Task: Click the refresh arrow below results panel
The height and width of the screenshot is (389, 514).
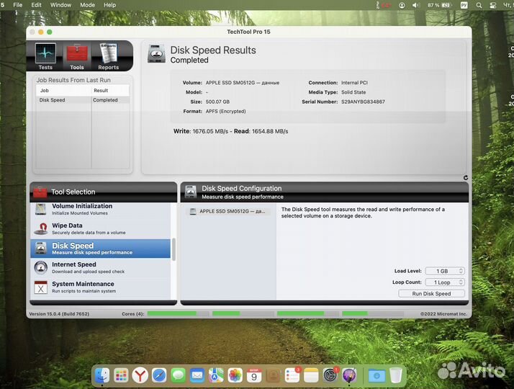Action: pos(466,177)
